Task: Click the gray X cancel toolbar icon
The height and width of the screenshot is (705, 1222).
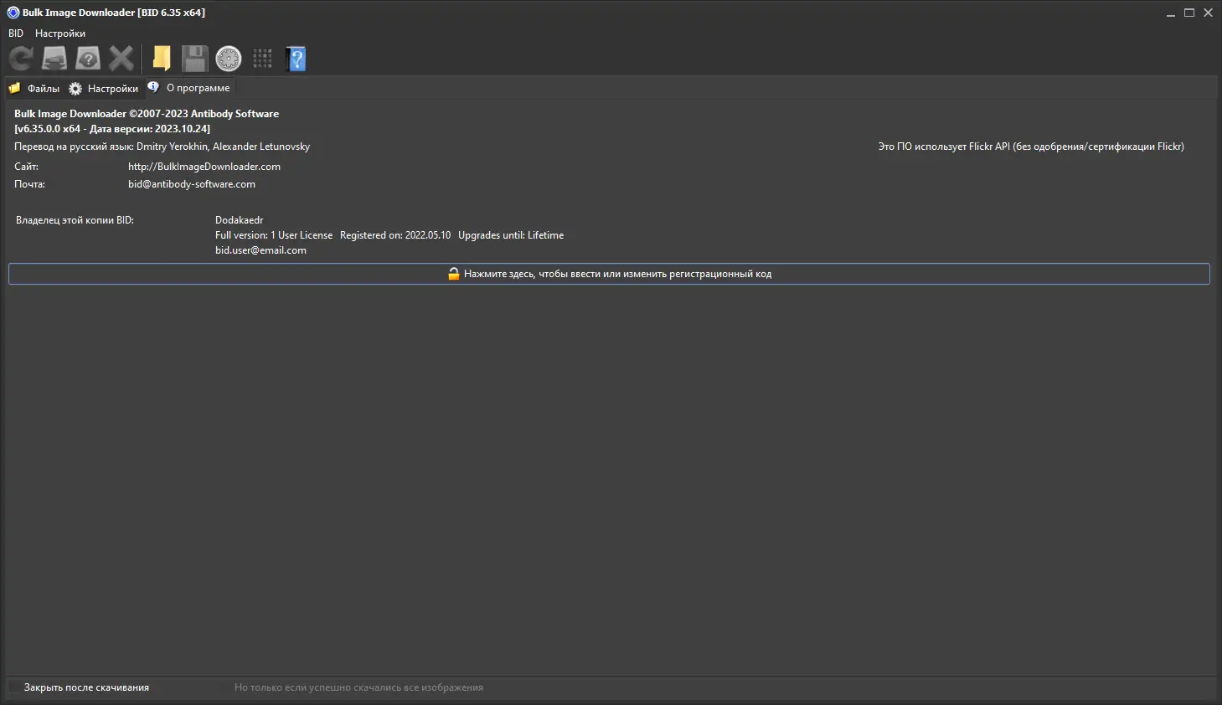Action: [121, 59]
